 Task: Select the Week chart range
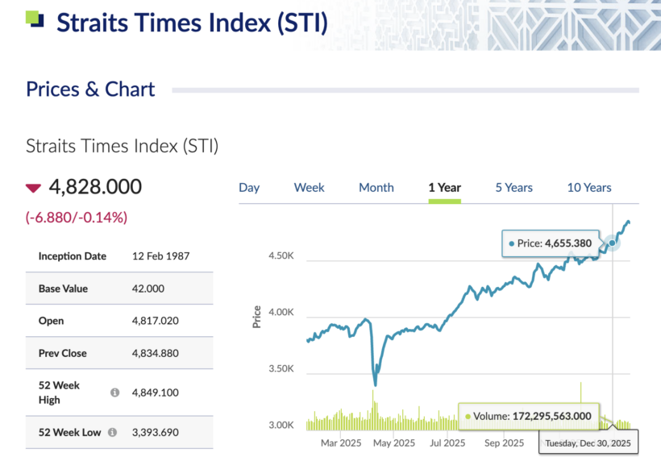[x=309, y=188]
